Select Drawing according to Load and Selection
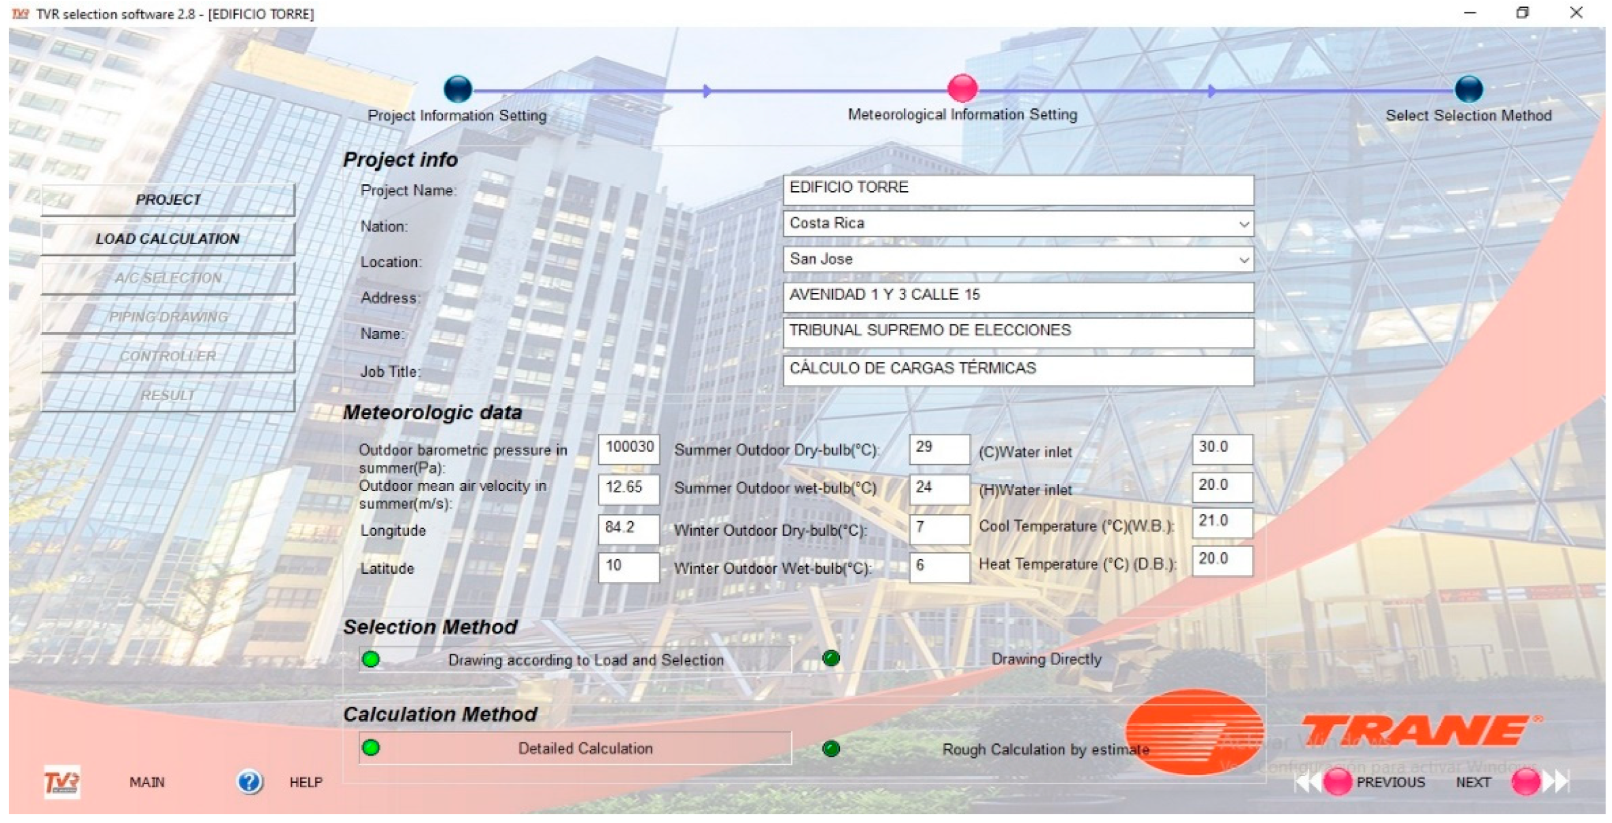 pos(370,659)
